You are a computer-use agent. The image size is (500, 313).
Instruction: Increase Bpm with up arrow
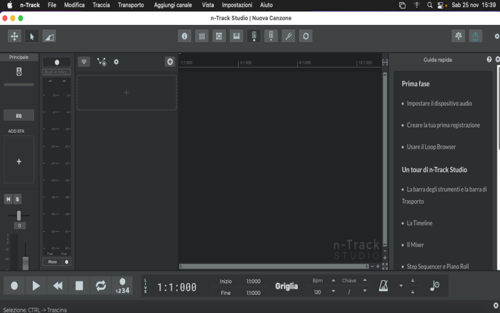point(333,280)
